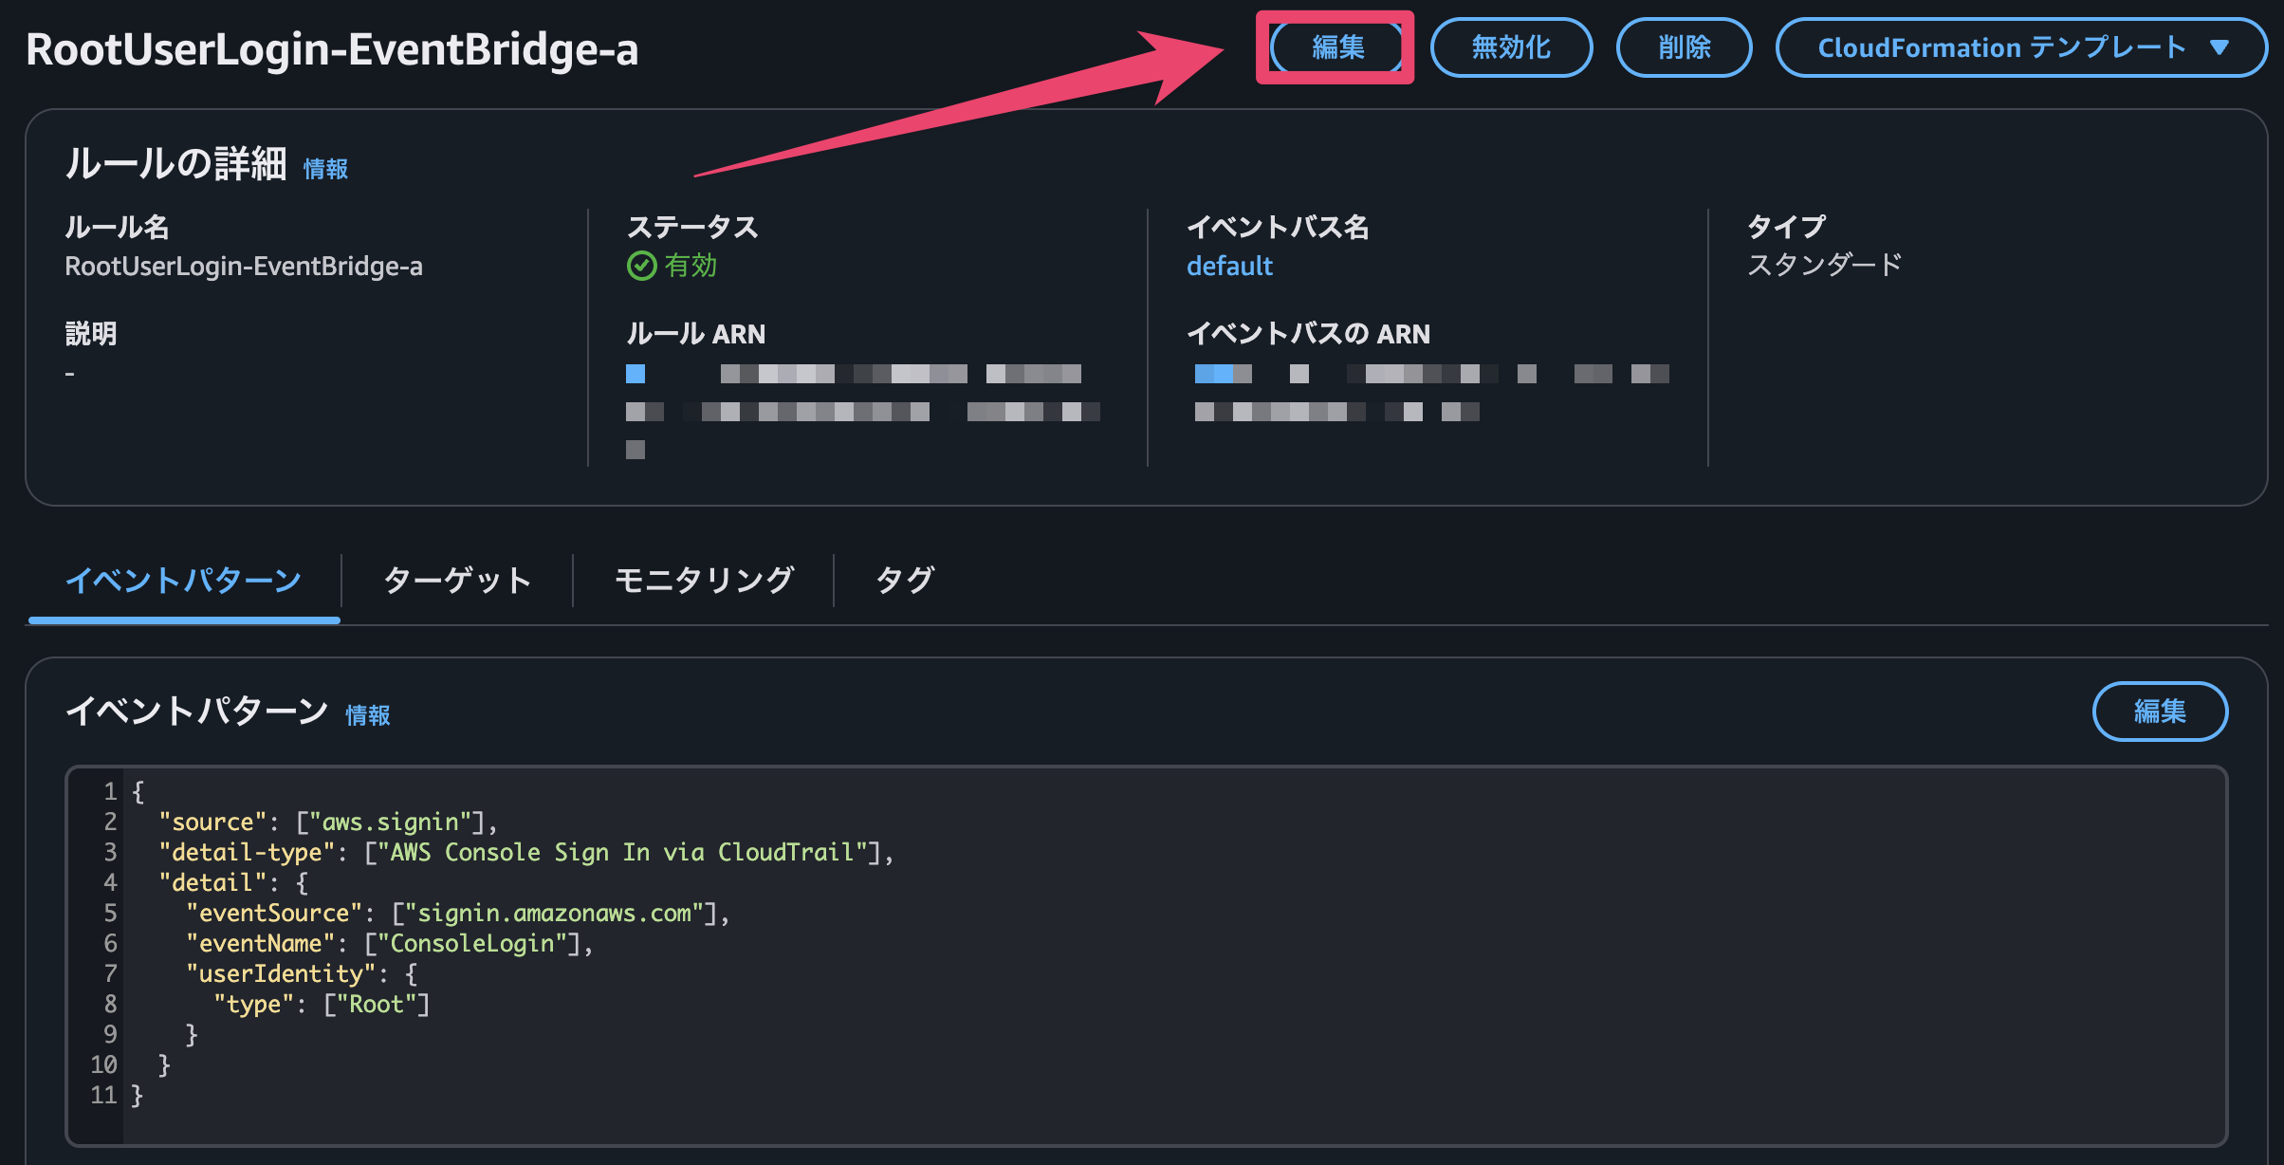Click the 編集 button in the イベントパターン panel

(2160, 711)
